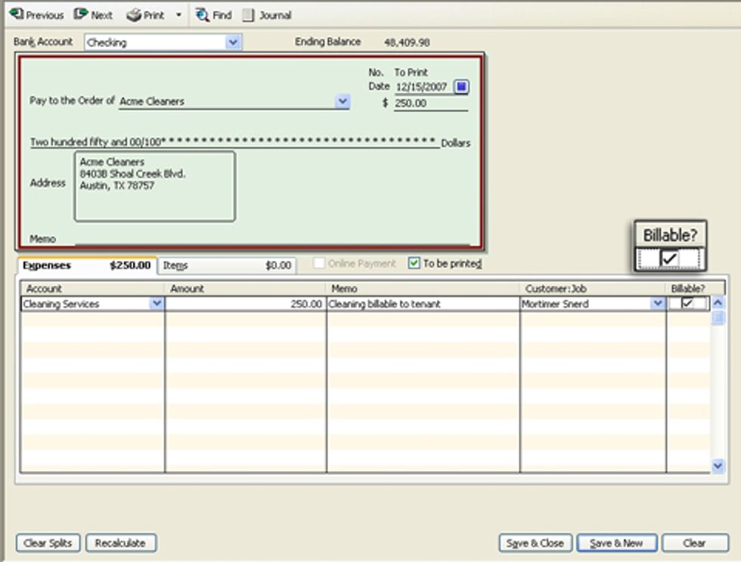Click the Next toolbar label

pos(101,15)
